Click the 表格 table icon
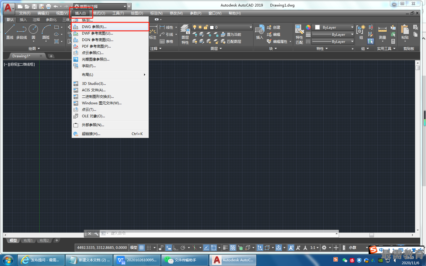Image resolution: width=426 pixels, height=266 pixels. tap(162, 42)
